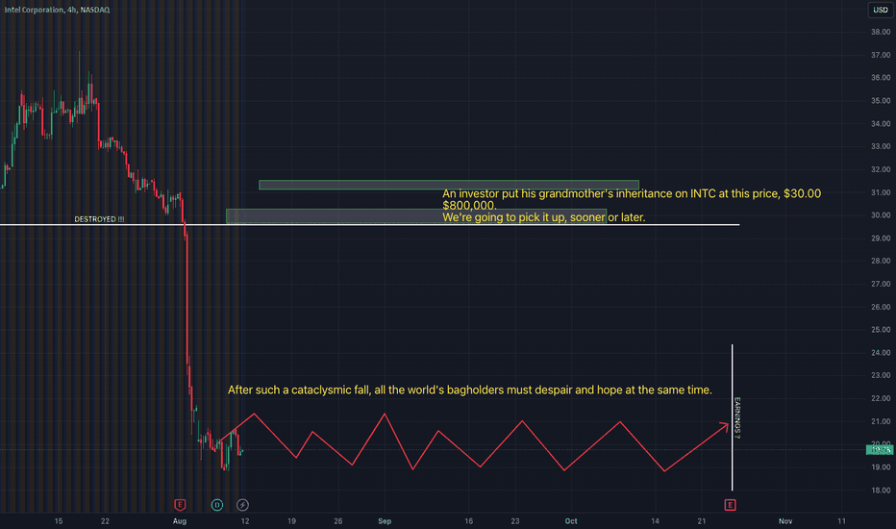Click the 22.00 price axis label

pyautogui.click(x=881, y=398)
